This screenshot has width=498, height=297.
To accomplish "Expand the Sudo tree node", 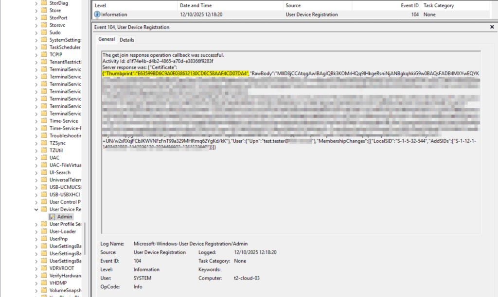I will click(x=36, y=33).
